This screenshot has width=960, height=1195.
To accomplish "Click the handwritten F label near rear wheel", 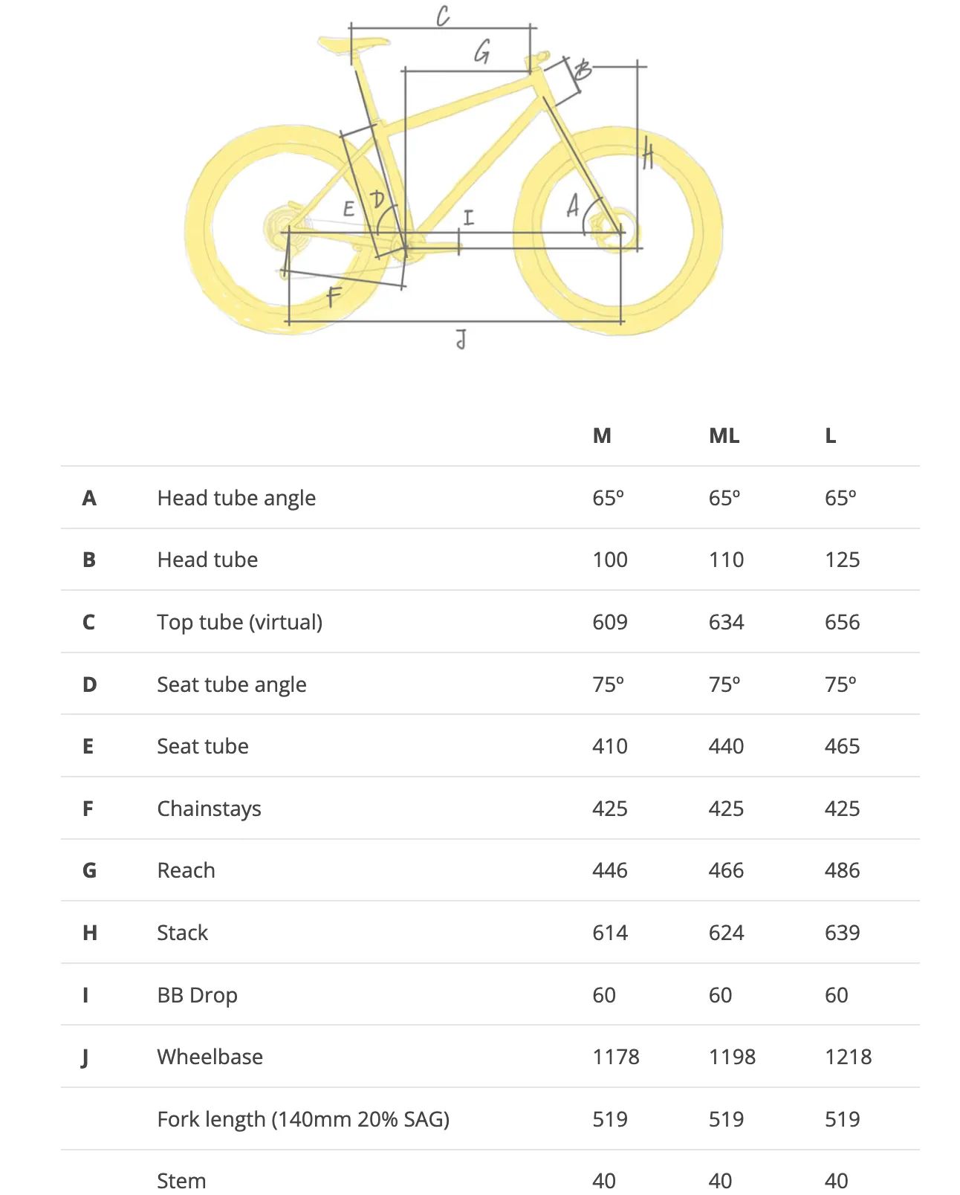I will click(x=334, y=297).
